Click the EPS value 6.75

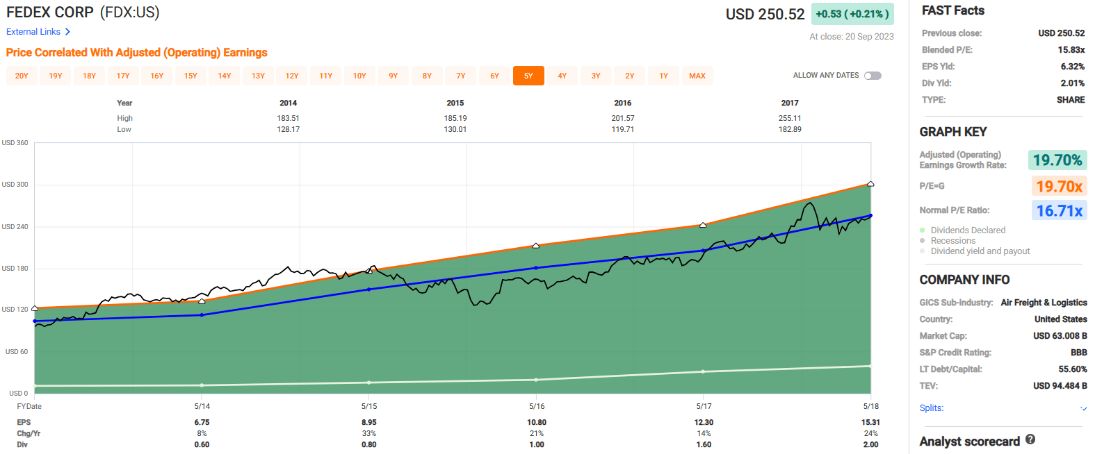[202, 422]
